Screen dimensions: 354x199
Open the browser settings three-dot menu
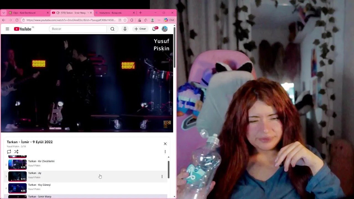coord(159,20)
